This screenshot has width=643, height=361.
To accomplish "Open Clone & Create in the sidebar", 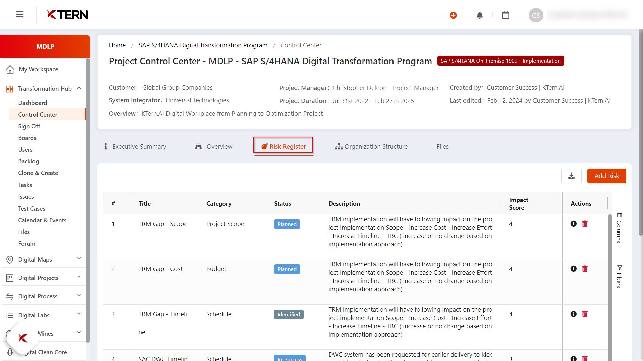I will point(38,173).
